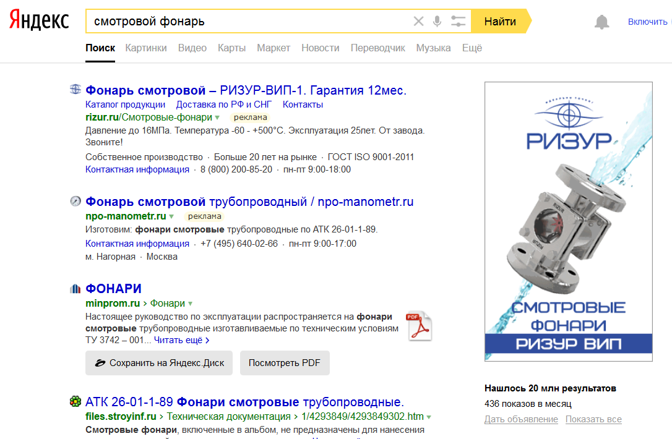Click the Фонари breadcrumb after minprom.ru
This screenshot has width=672, height=439.
[x=168, y=303]
